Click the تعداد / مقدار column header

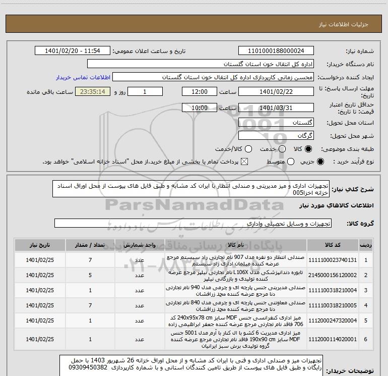tap(90, 245)
